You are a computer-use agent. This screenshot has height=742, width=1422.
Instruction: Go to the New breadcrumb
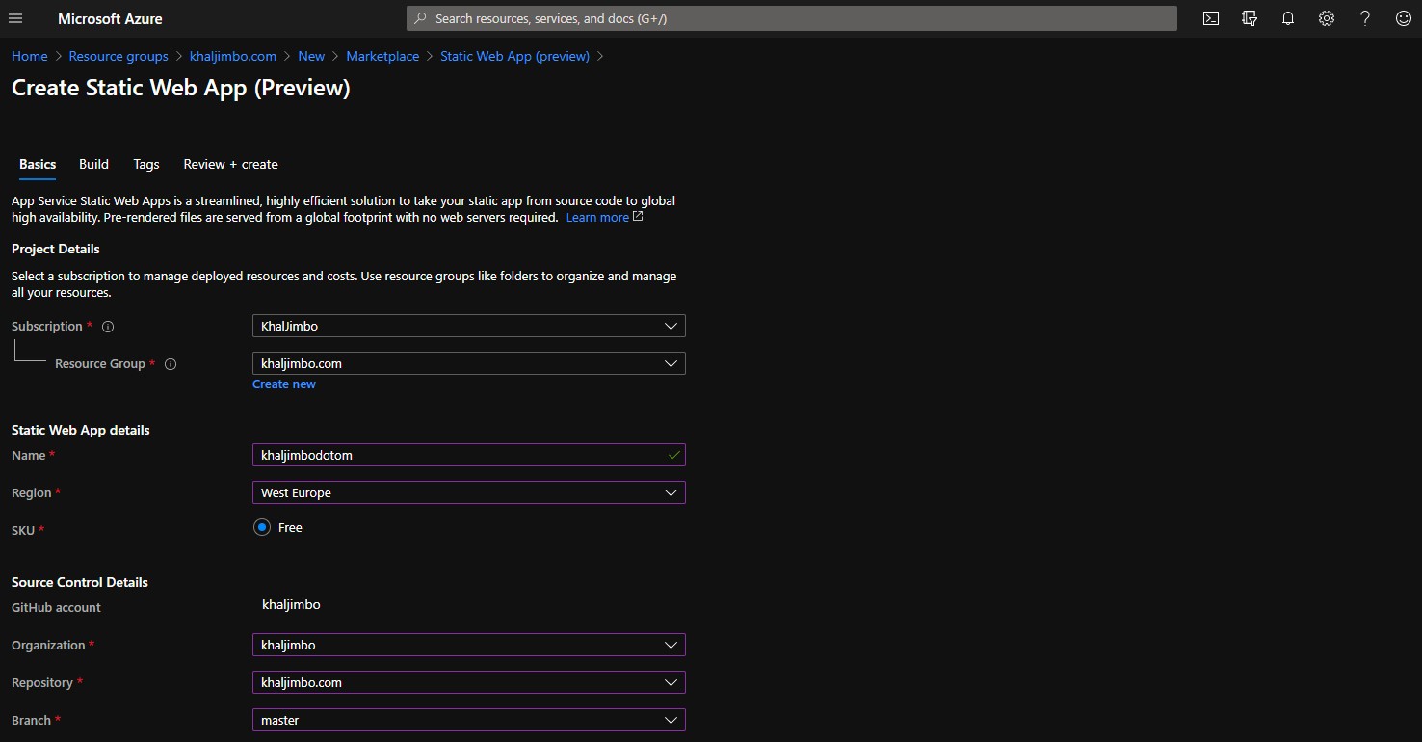click(x=311, y=56)
